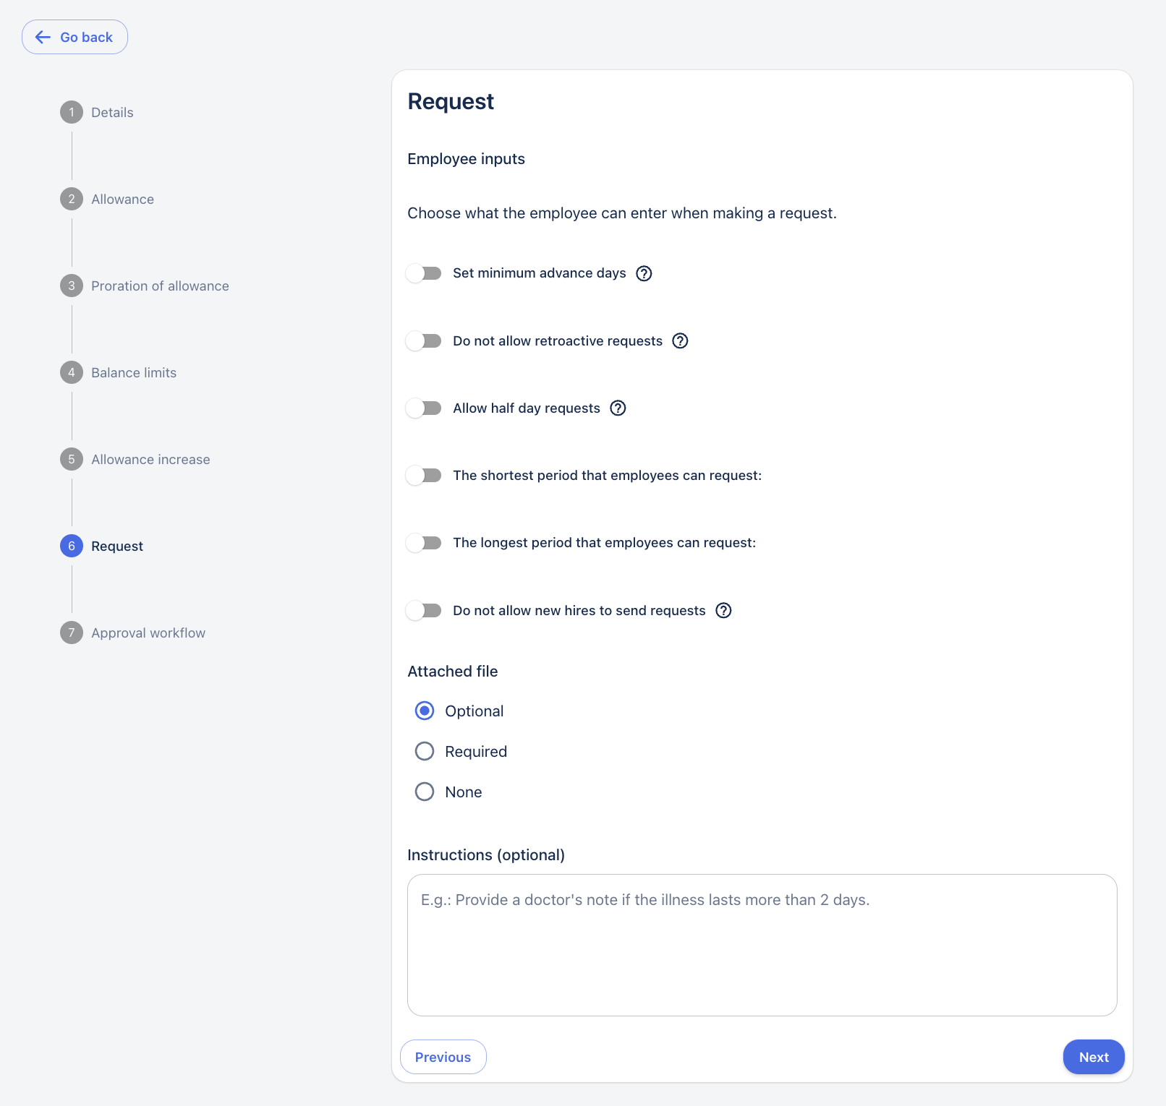Select None for attached file

425,792
